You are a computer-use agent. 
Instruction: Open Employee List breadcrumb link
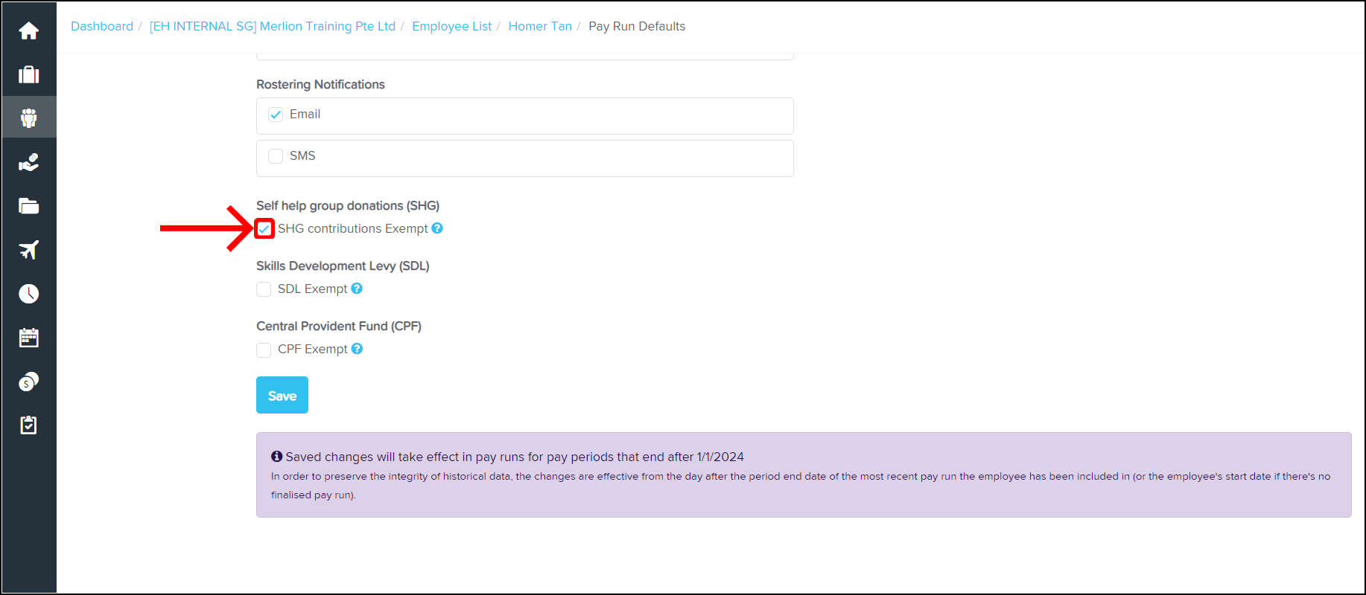451,26
